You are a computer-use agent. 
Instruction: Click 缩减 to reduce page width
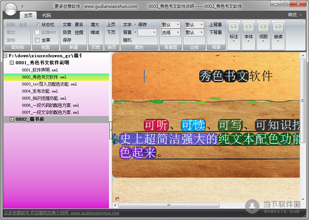95,32
